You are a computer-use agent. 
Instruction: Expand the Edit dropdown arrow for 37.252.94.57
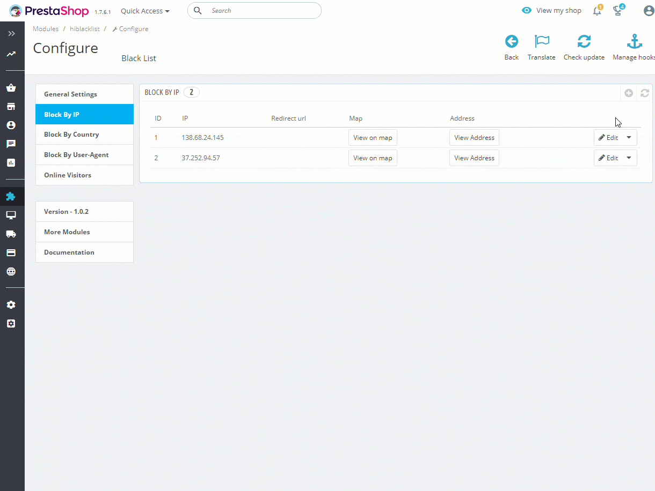coord(629,158)
